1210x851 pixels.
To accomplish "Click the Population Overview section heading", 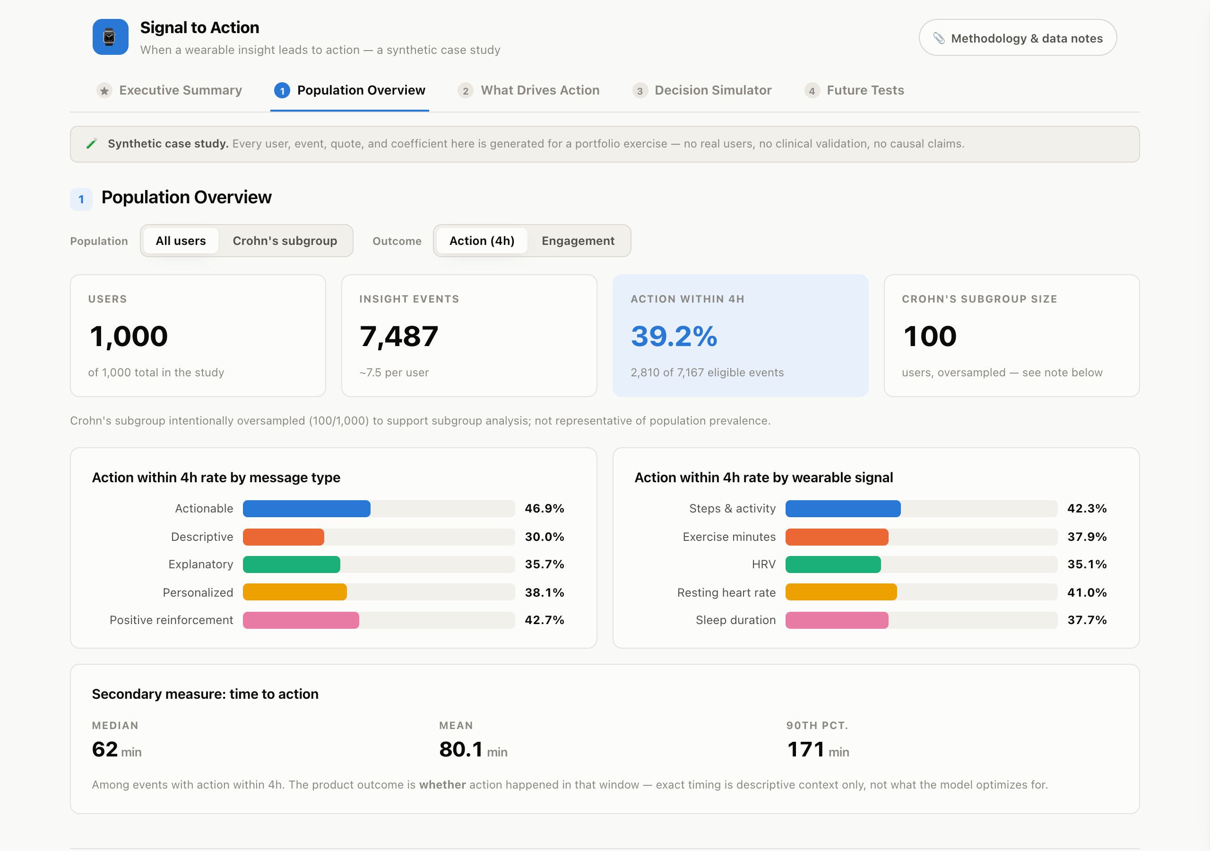I will tap(187, 197).
